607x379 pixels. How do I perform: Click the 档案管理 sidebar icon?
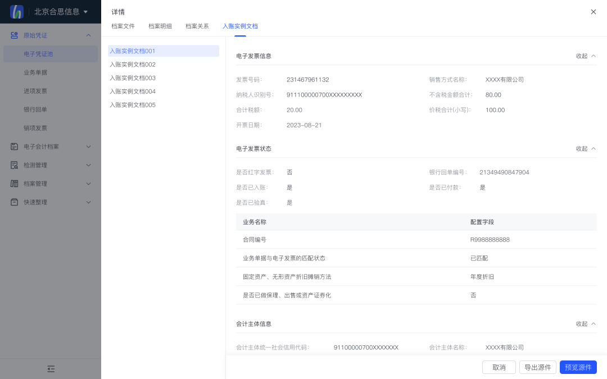14,184
